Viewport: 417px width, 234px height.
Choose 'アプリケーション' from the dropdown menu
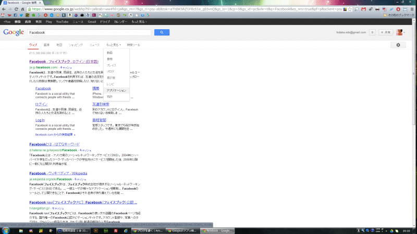116,90
